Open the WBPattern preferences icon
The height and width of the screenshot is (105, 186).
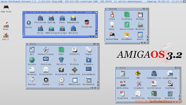coord(75,80)
